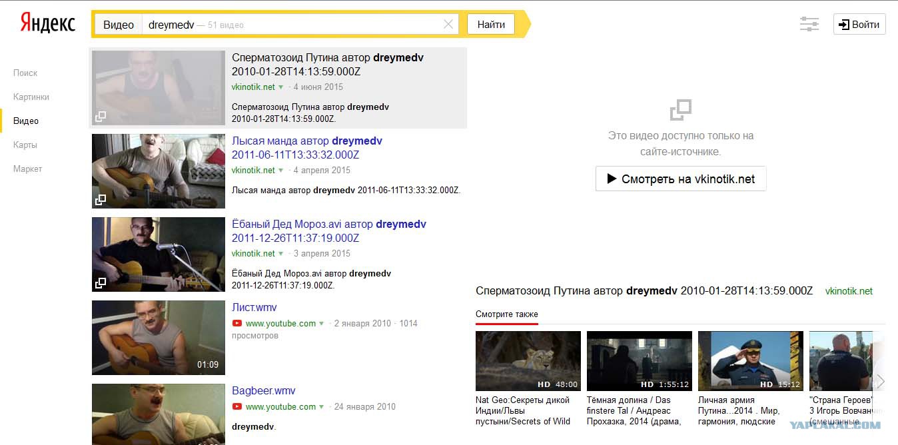Open the vkinotik.net source link of the 4 июня 2015 result
This screenshot has width=898, height=445.
253,87
